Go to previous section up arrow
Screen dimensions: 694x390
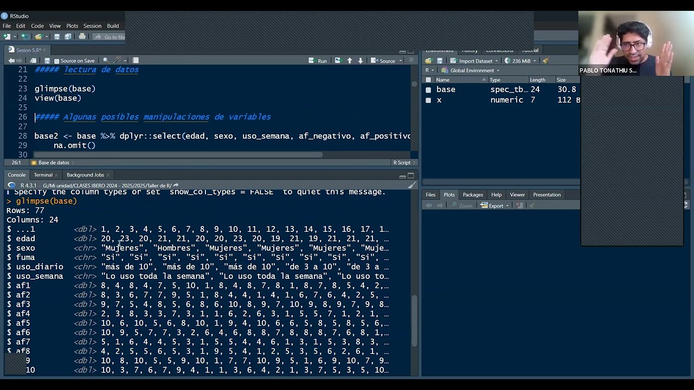(x=349, y=61)
